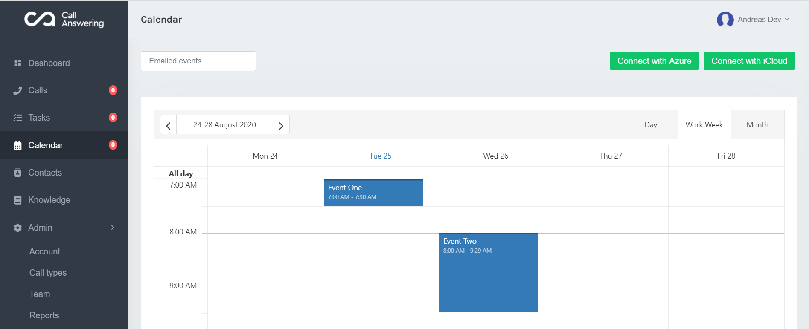Click the Knowledge book icon
This screenshot has width=809, height=329.
(x=17, y=200)
